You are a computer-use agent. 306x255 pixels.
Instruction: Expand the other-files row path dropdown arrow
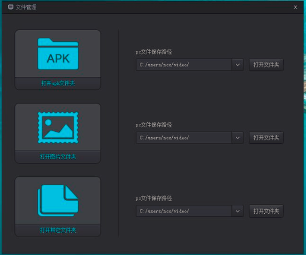237,211
